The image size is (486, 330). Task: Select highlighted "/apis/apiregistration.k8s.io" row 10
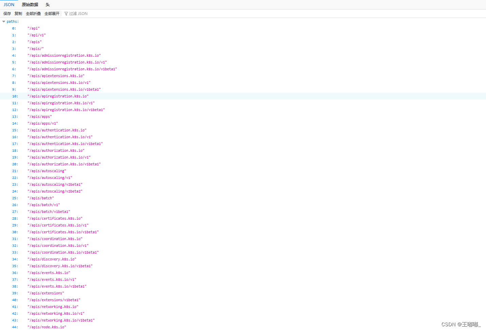tap(58, 96)
